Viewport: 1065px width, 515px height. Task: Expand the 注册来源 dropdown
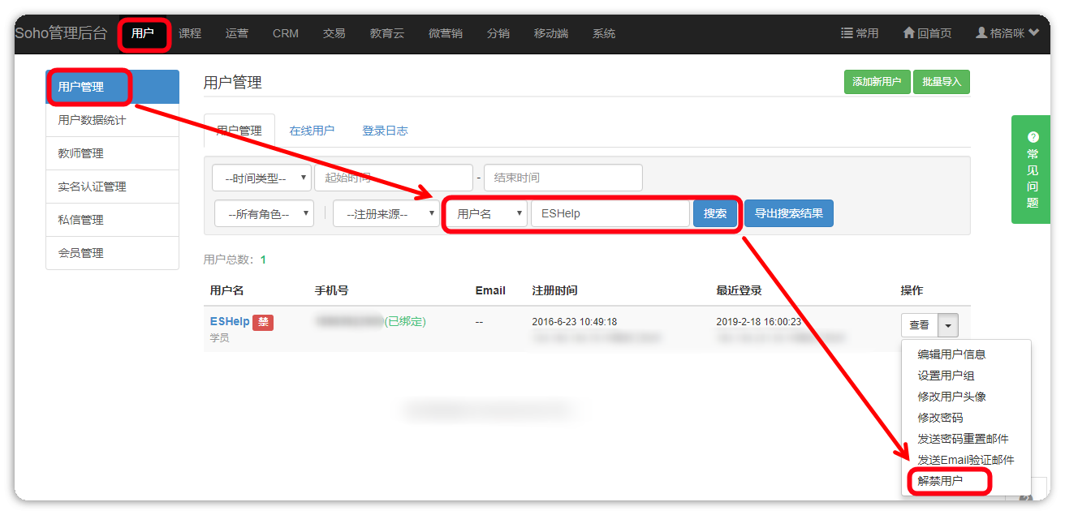386,214
